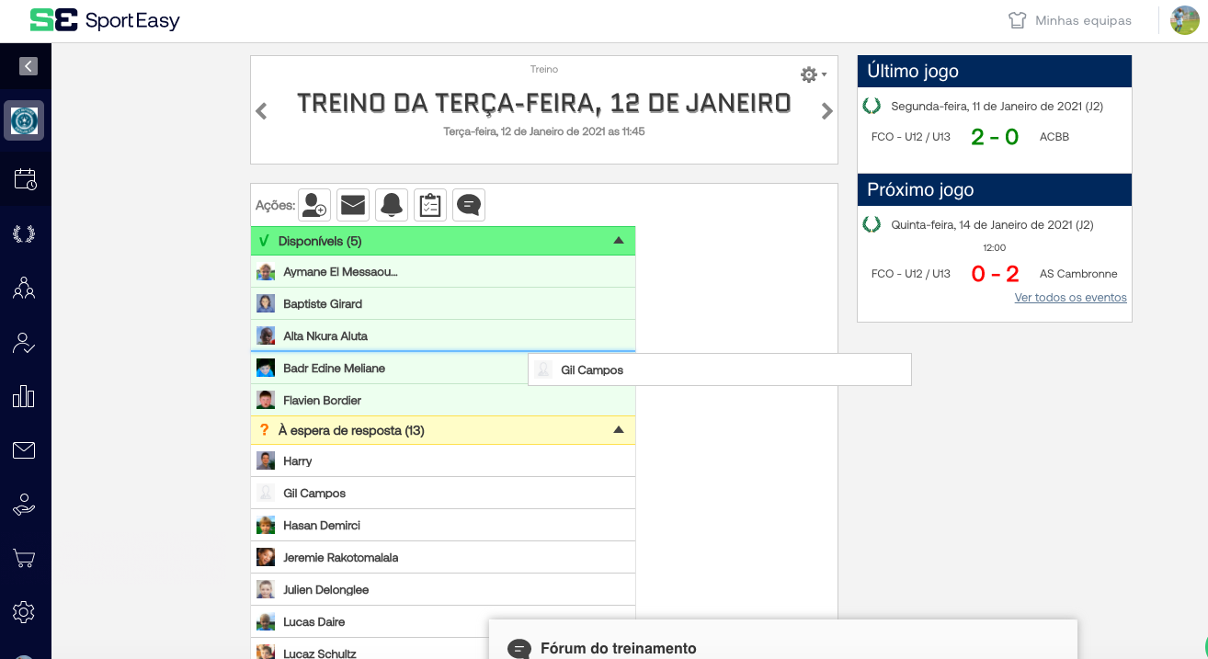Open the shopping cart sidebar icon

click(24, 558)
